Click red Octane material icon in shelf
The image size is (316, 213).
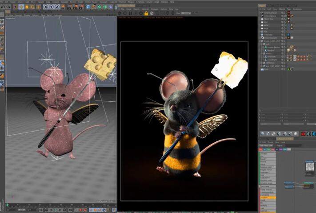tap(303, 133)
